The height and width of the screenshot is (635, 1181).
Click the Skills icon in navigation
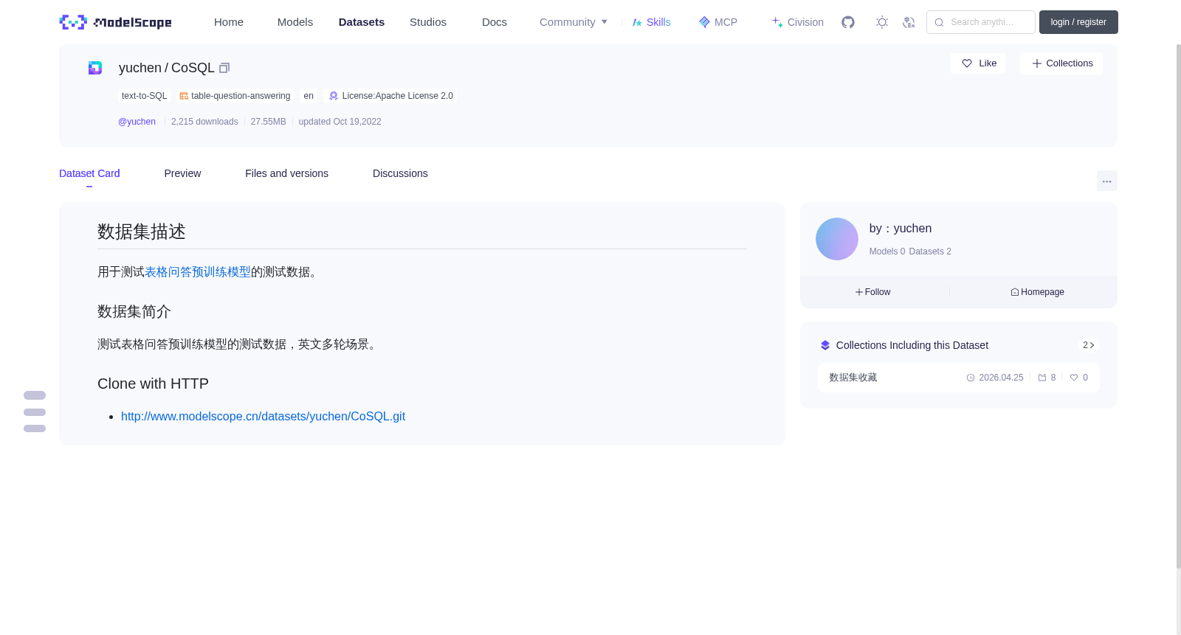[637, 22]
